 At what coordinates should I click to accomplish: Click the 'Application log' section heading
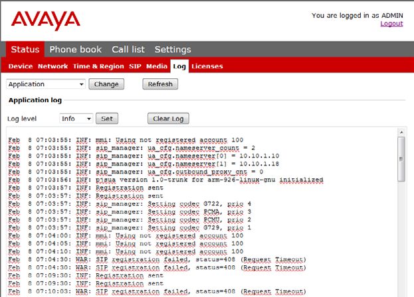(35, 100)
